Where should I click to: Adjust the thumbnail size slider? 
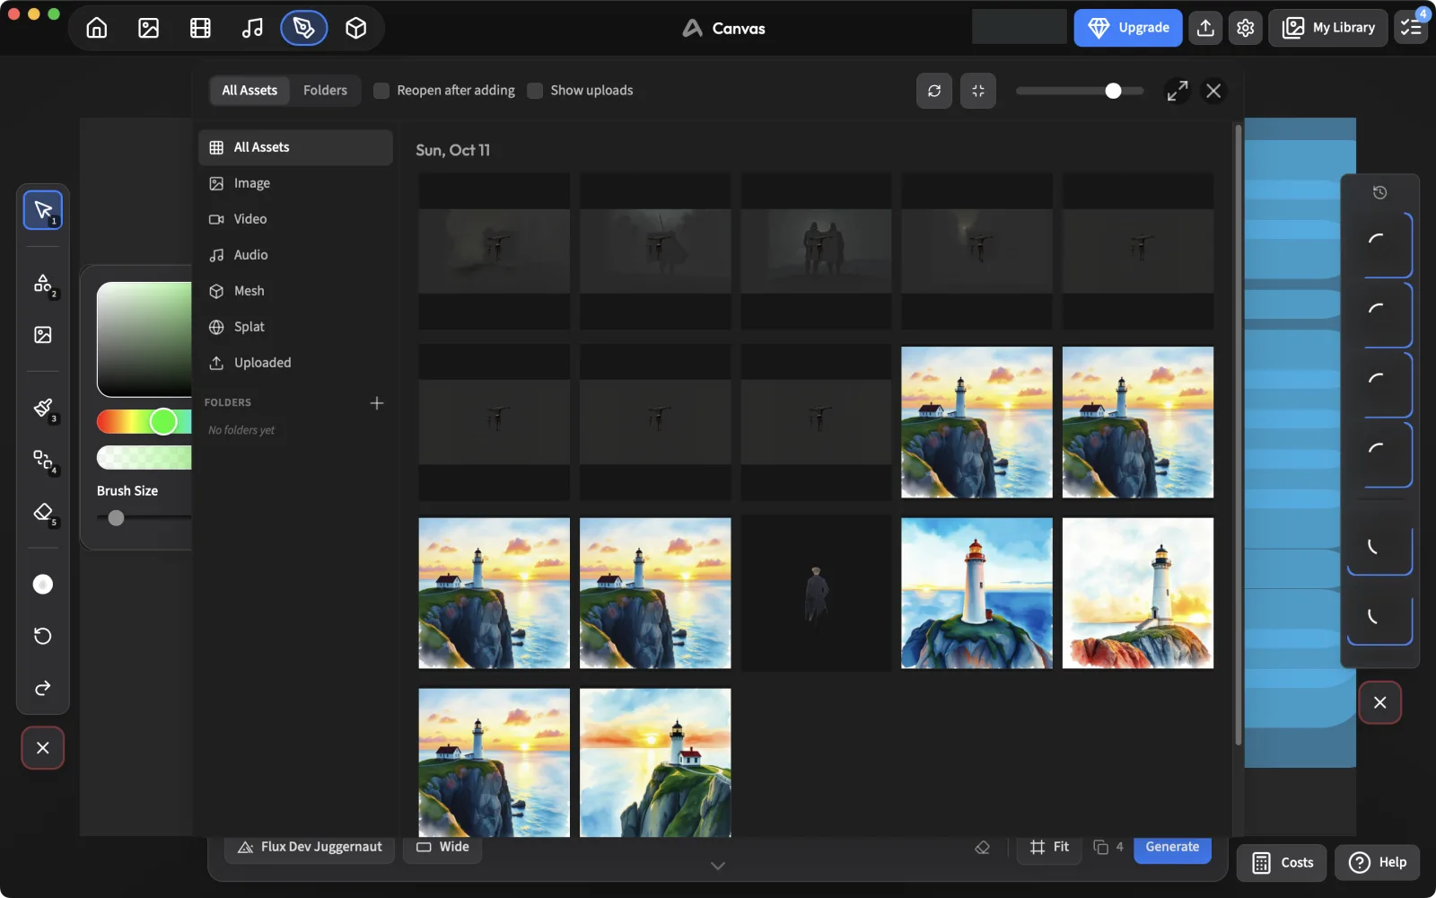coord(1080,91)
